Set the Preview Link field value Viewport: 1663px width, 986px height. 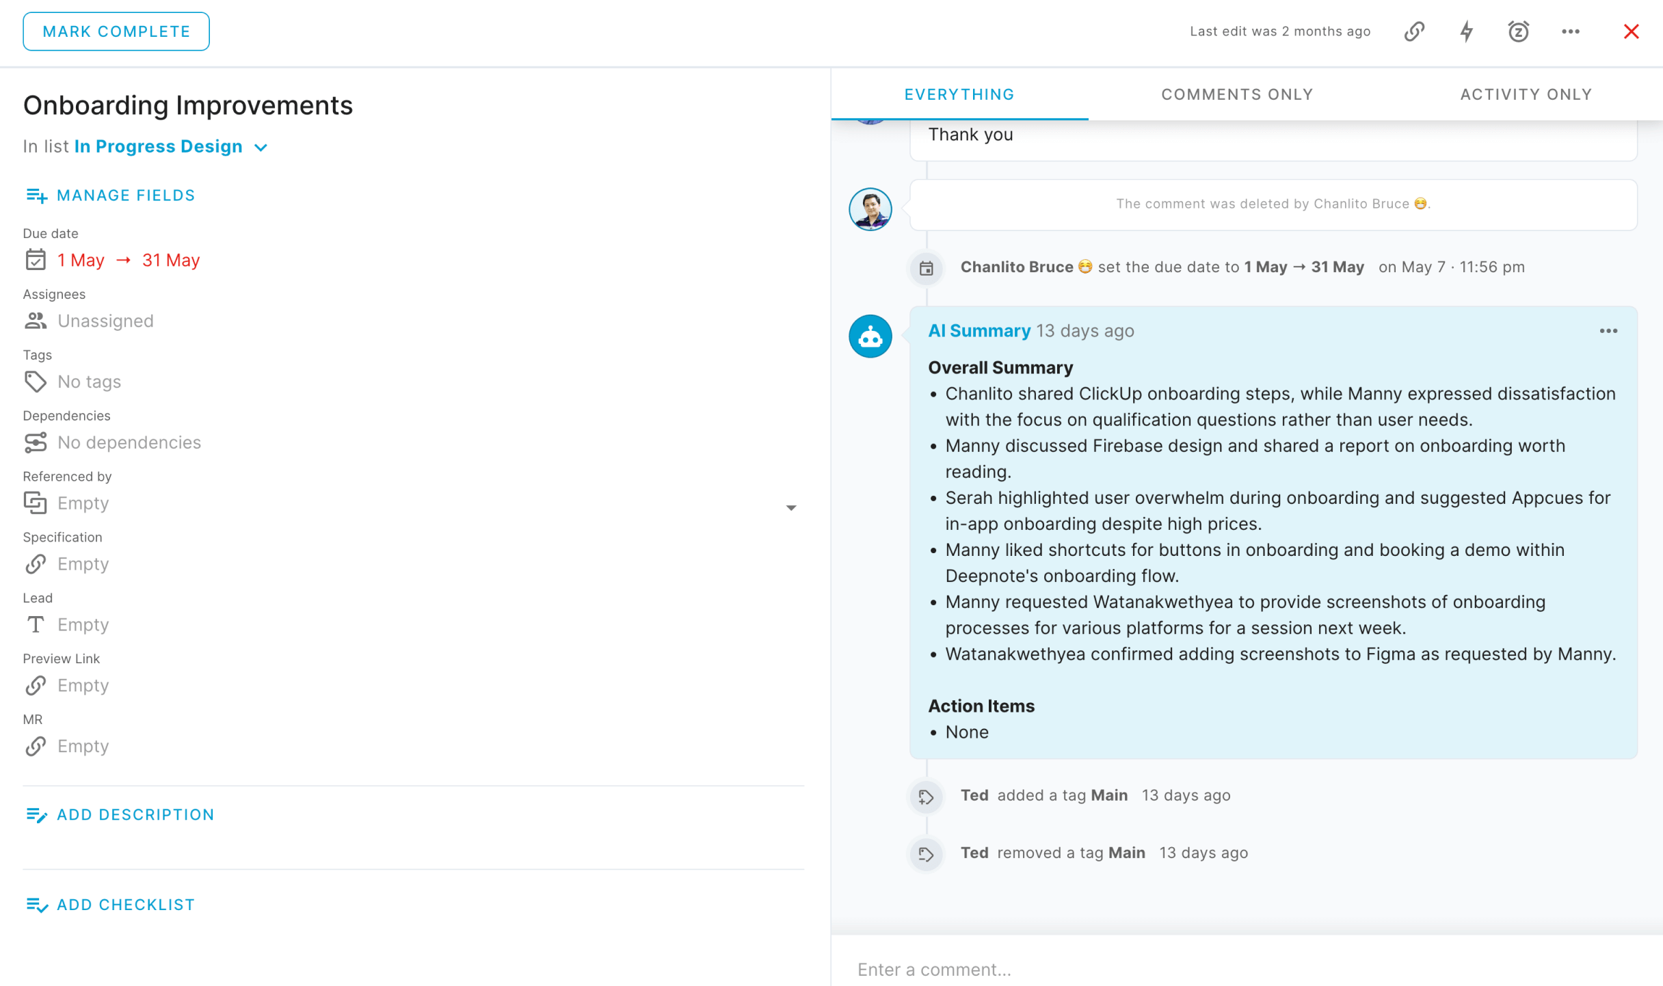83,686
